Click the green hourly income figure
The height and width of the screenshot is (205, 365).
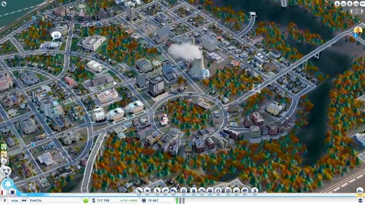(128, 200)
